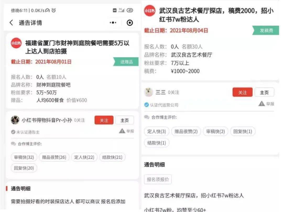Tap the back arrow beside 通告详情

[x=11, y=23]
